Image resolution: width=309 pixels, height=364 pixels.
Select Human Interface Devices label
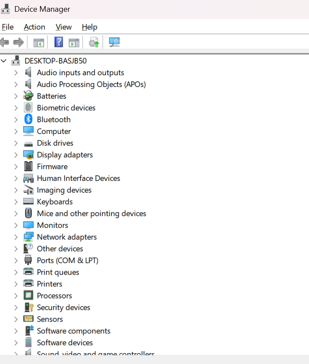pyautogui.click(x=79, y=178)
